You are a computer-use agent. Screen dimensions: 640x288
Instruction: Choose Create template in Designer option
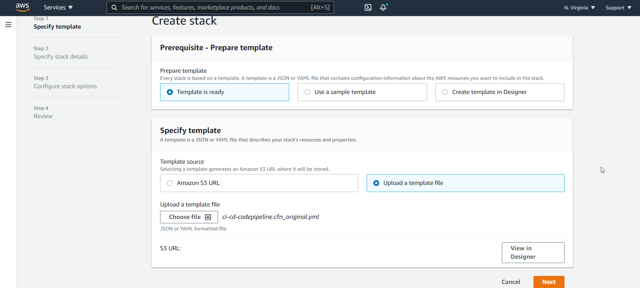(x=445, y=92)
